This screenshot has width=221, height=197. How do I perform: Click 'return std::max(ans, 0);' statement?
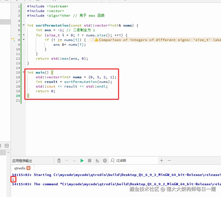(x=62, y=59)
